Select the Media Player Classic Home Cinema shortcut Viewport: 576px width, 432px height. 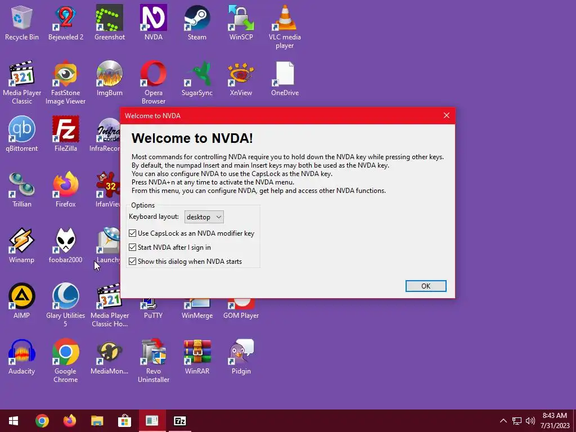click(x=110, y=305)
